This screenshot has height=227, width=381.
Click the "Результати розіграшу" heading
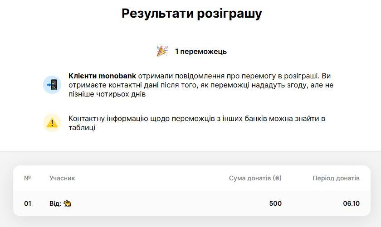coord(191,14)
